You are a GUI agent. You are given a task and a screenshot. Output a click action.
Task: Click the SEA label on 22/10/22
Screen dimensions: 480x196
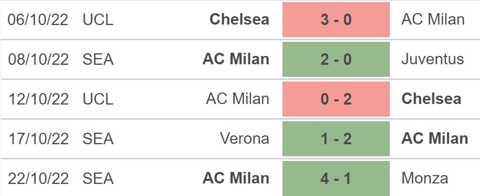point(98,178)
